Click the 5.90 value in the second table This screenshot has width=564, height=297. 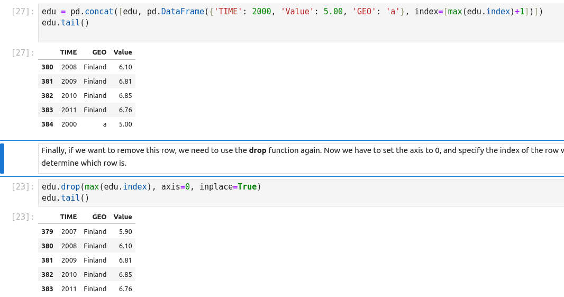[125, 232]
